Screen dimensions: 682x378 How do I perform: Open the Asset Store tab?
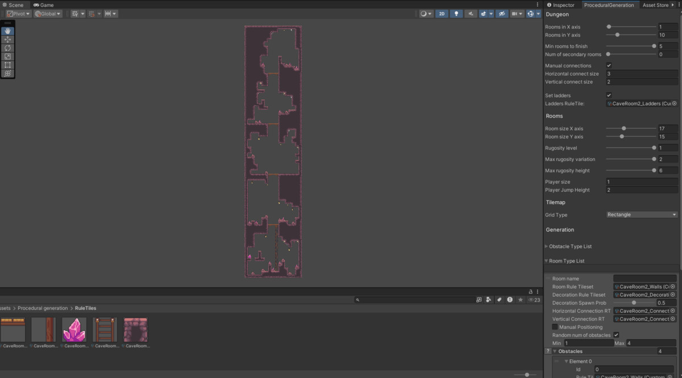pyautogui.click(x=655, y=5)
